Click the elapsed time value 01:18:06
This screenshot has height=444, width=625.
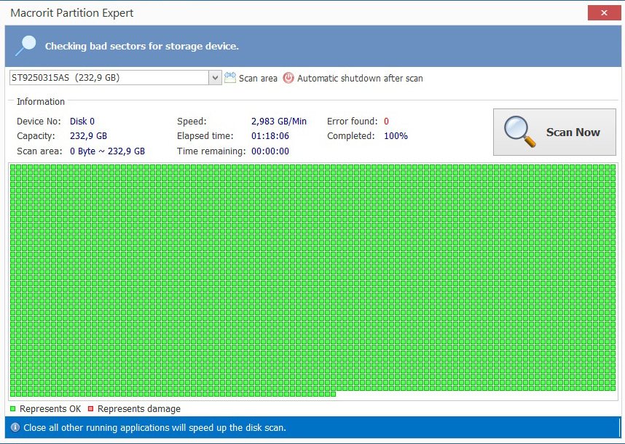coord(270,136)
